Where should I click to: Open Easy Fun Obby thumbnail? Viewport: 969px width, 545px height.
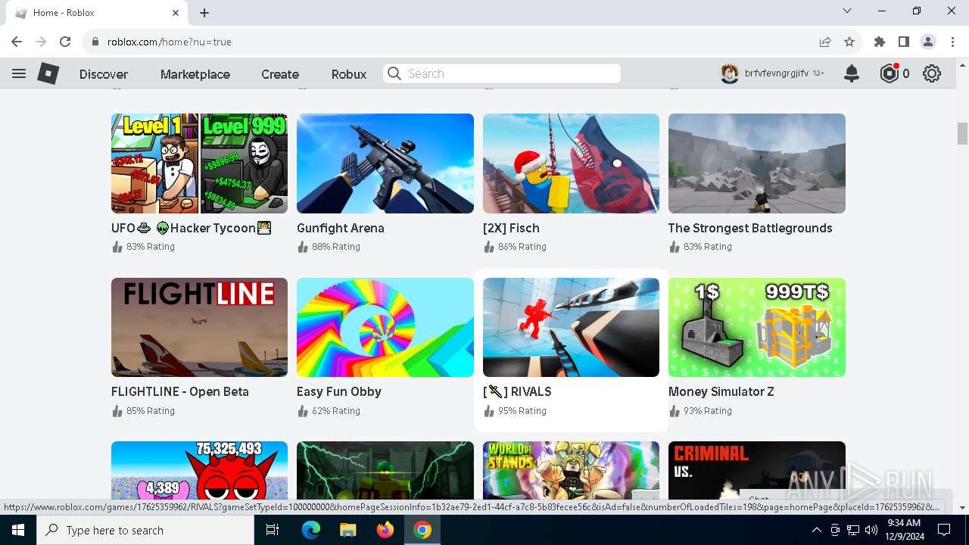click(385, 327)
